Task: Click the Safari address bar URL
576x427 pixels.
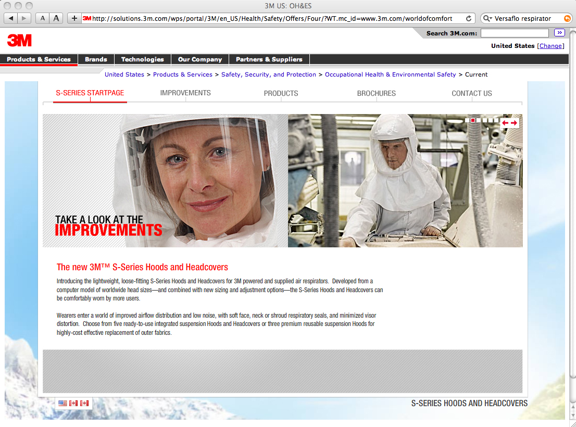Action: click(272, 18)
